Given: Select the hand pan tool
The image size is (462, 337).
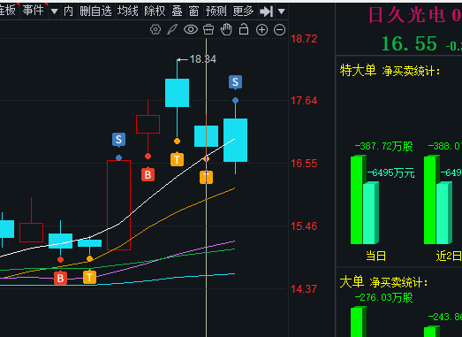Looking at the screenshot, I should click(x=226, y=29).
